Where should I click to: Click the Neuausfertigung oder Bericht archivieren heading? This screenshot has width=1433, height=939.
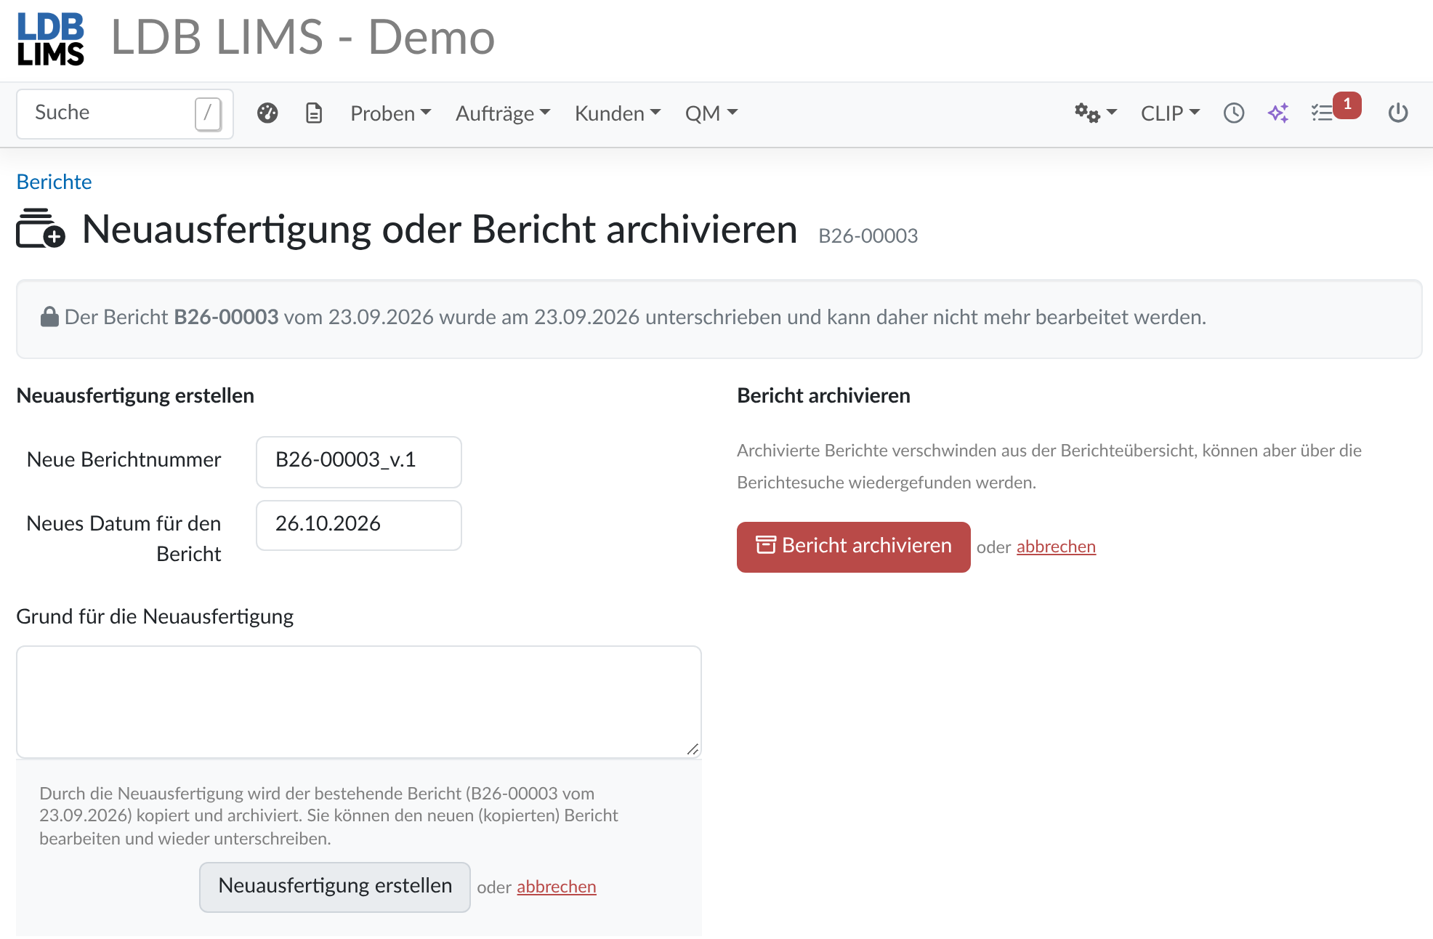[x=440, y=230]
